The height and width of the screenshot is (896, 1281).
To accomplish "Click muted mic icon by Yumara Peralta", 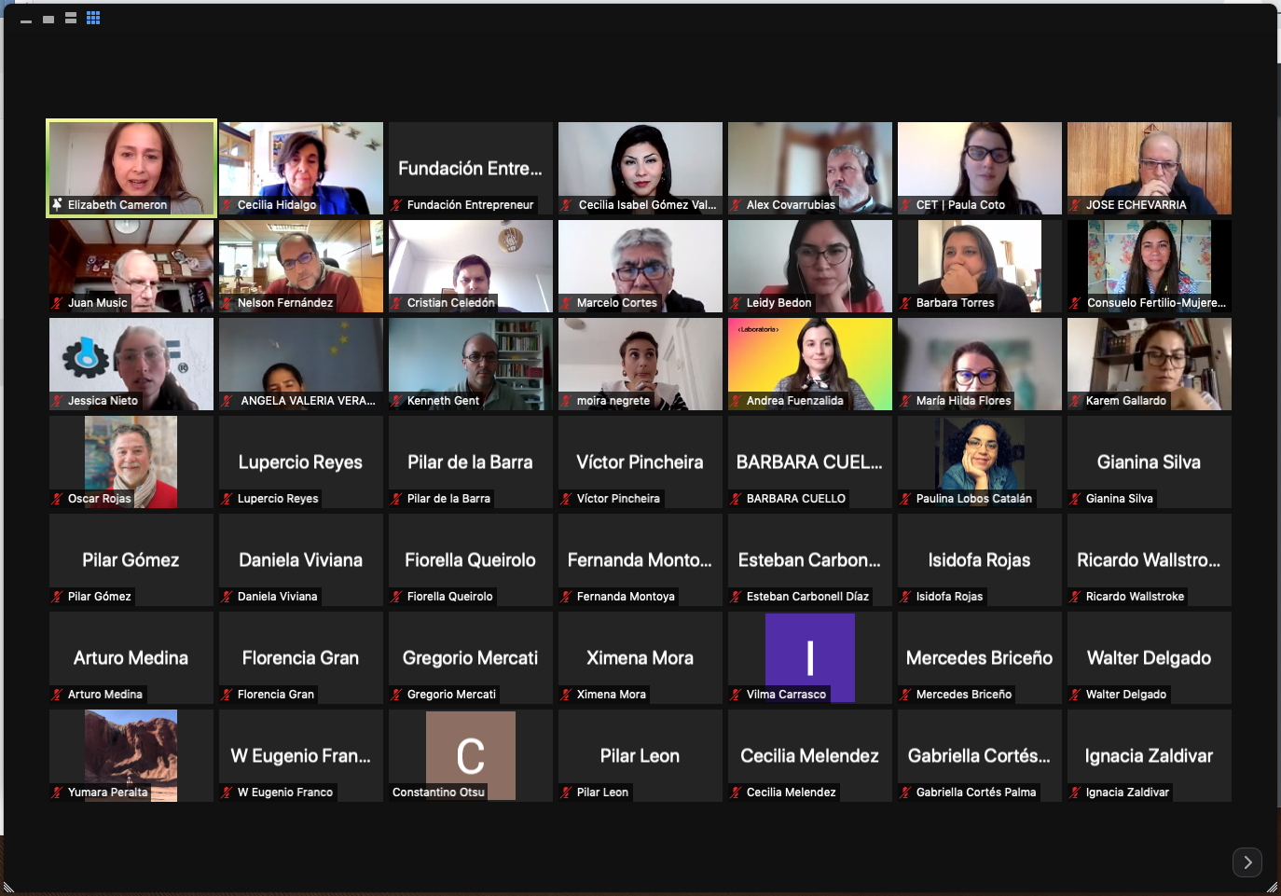I will point(57,793).
